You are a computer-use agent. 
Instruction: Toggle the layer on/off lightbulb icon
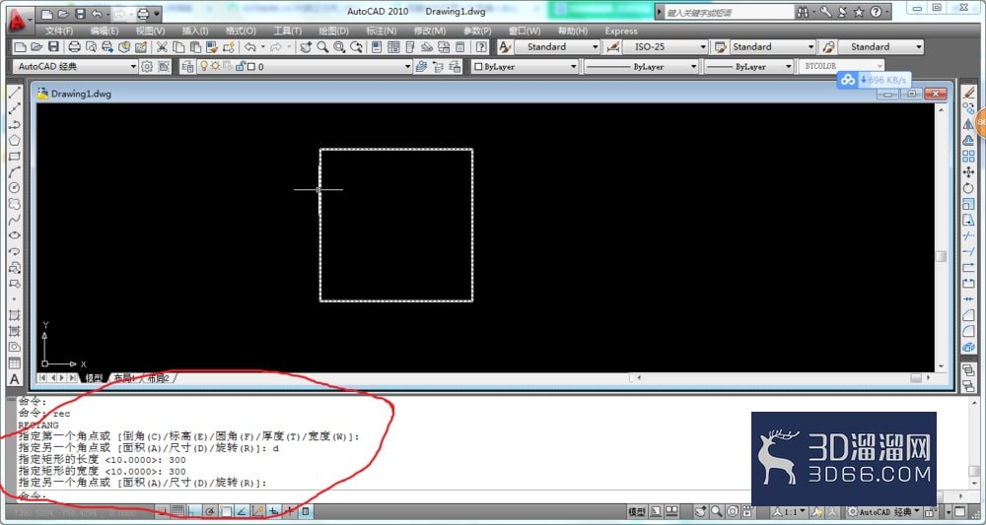[204, 66]
